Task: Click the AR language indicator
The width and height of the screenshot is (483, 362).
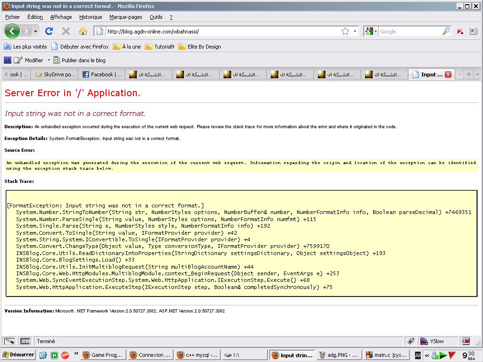Action: coord(418,355)
